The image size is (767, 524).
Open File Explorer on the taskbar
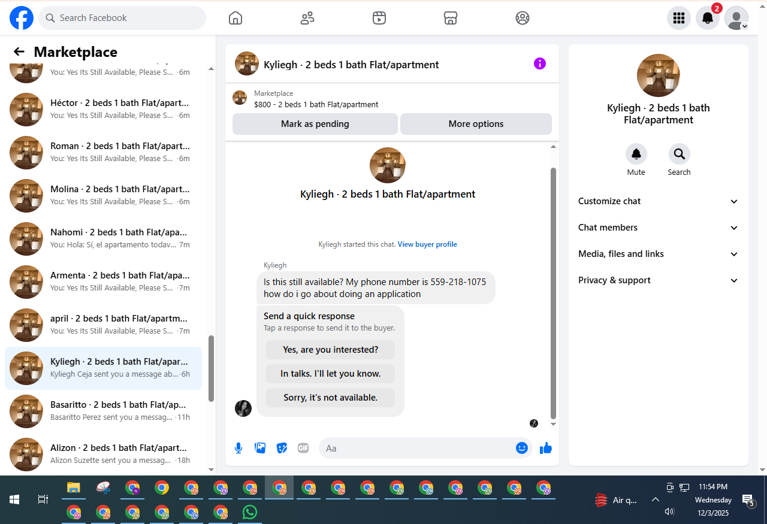pyautogui.click(x=74, y=487)
